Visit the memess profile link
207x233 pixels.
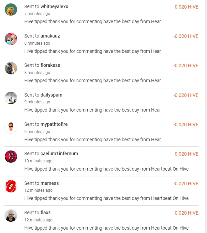click(49, 183)
